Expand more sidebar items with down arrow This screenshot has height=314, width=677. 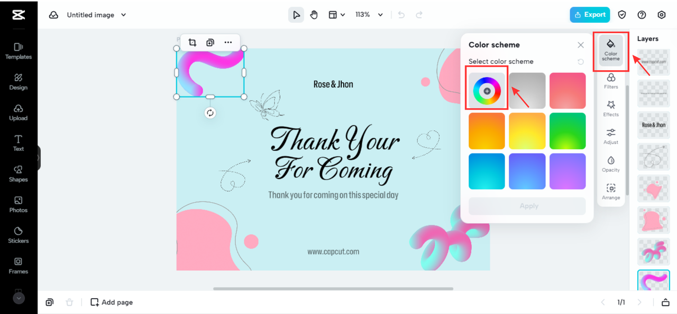click(x=19, y=298)
